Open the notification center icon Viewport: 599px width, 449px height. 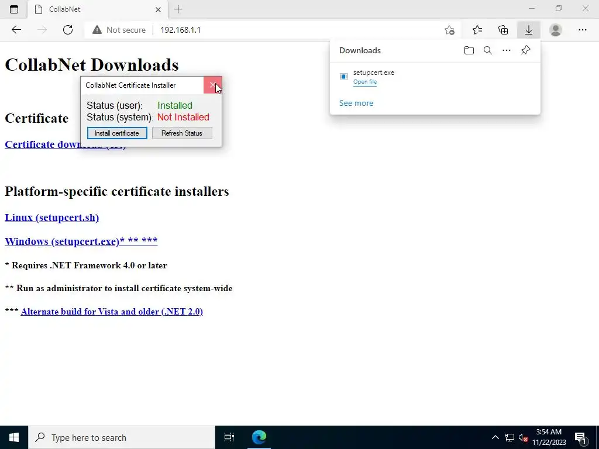(x=580, y=437)
